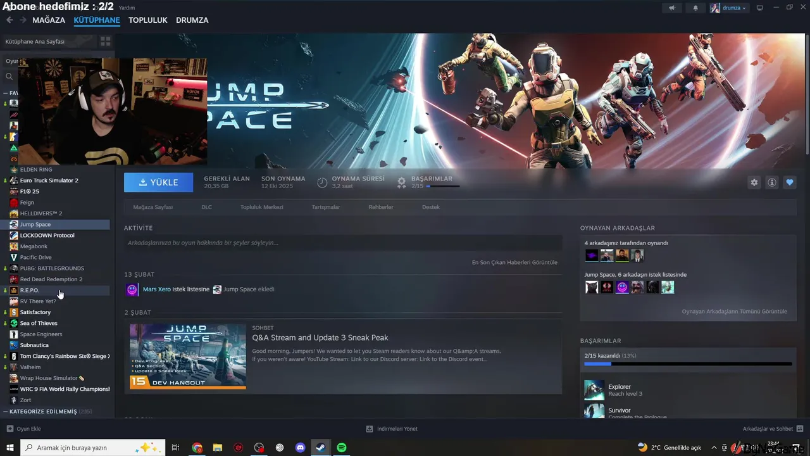
Task: Open the Yardım menu
Action: tap(127, 8)
